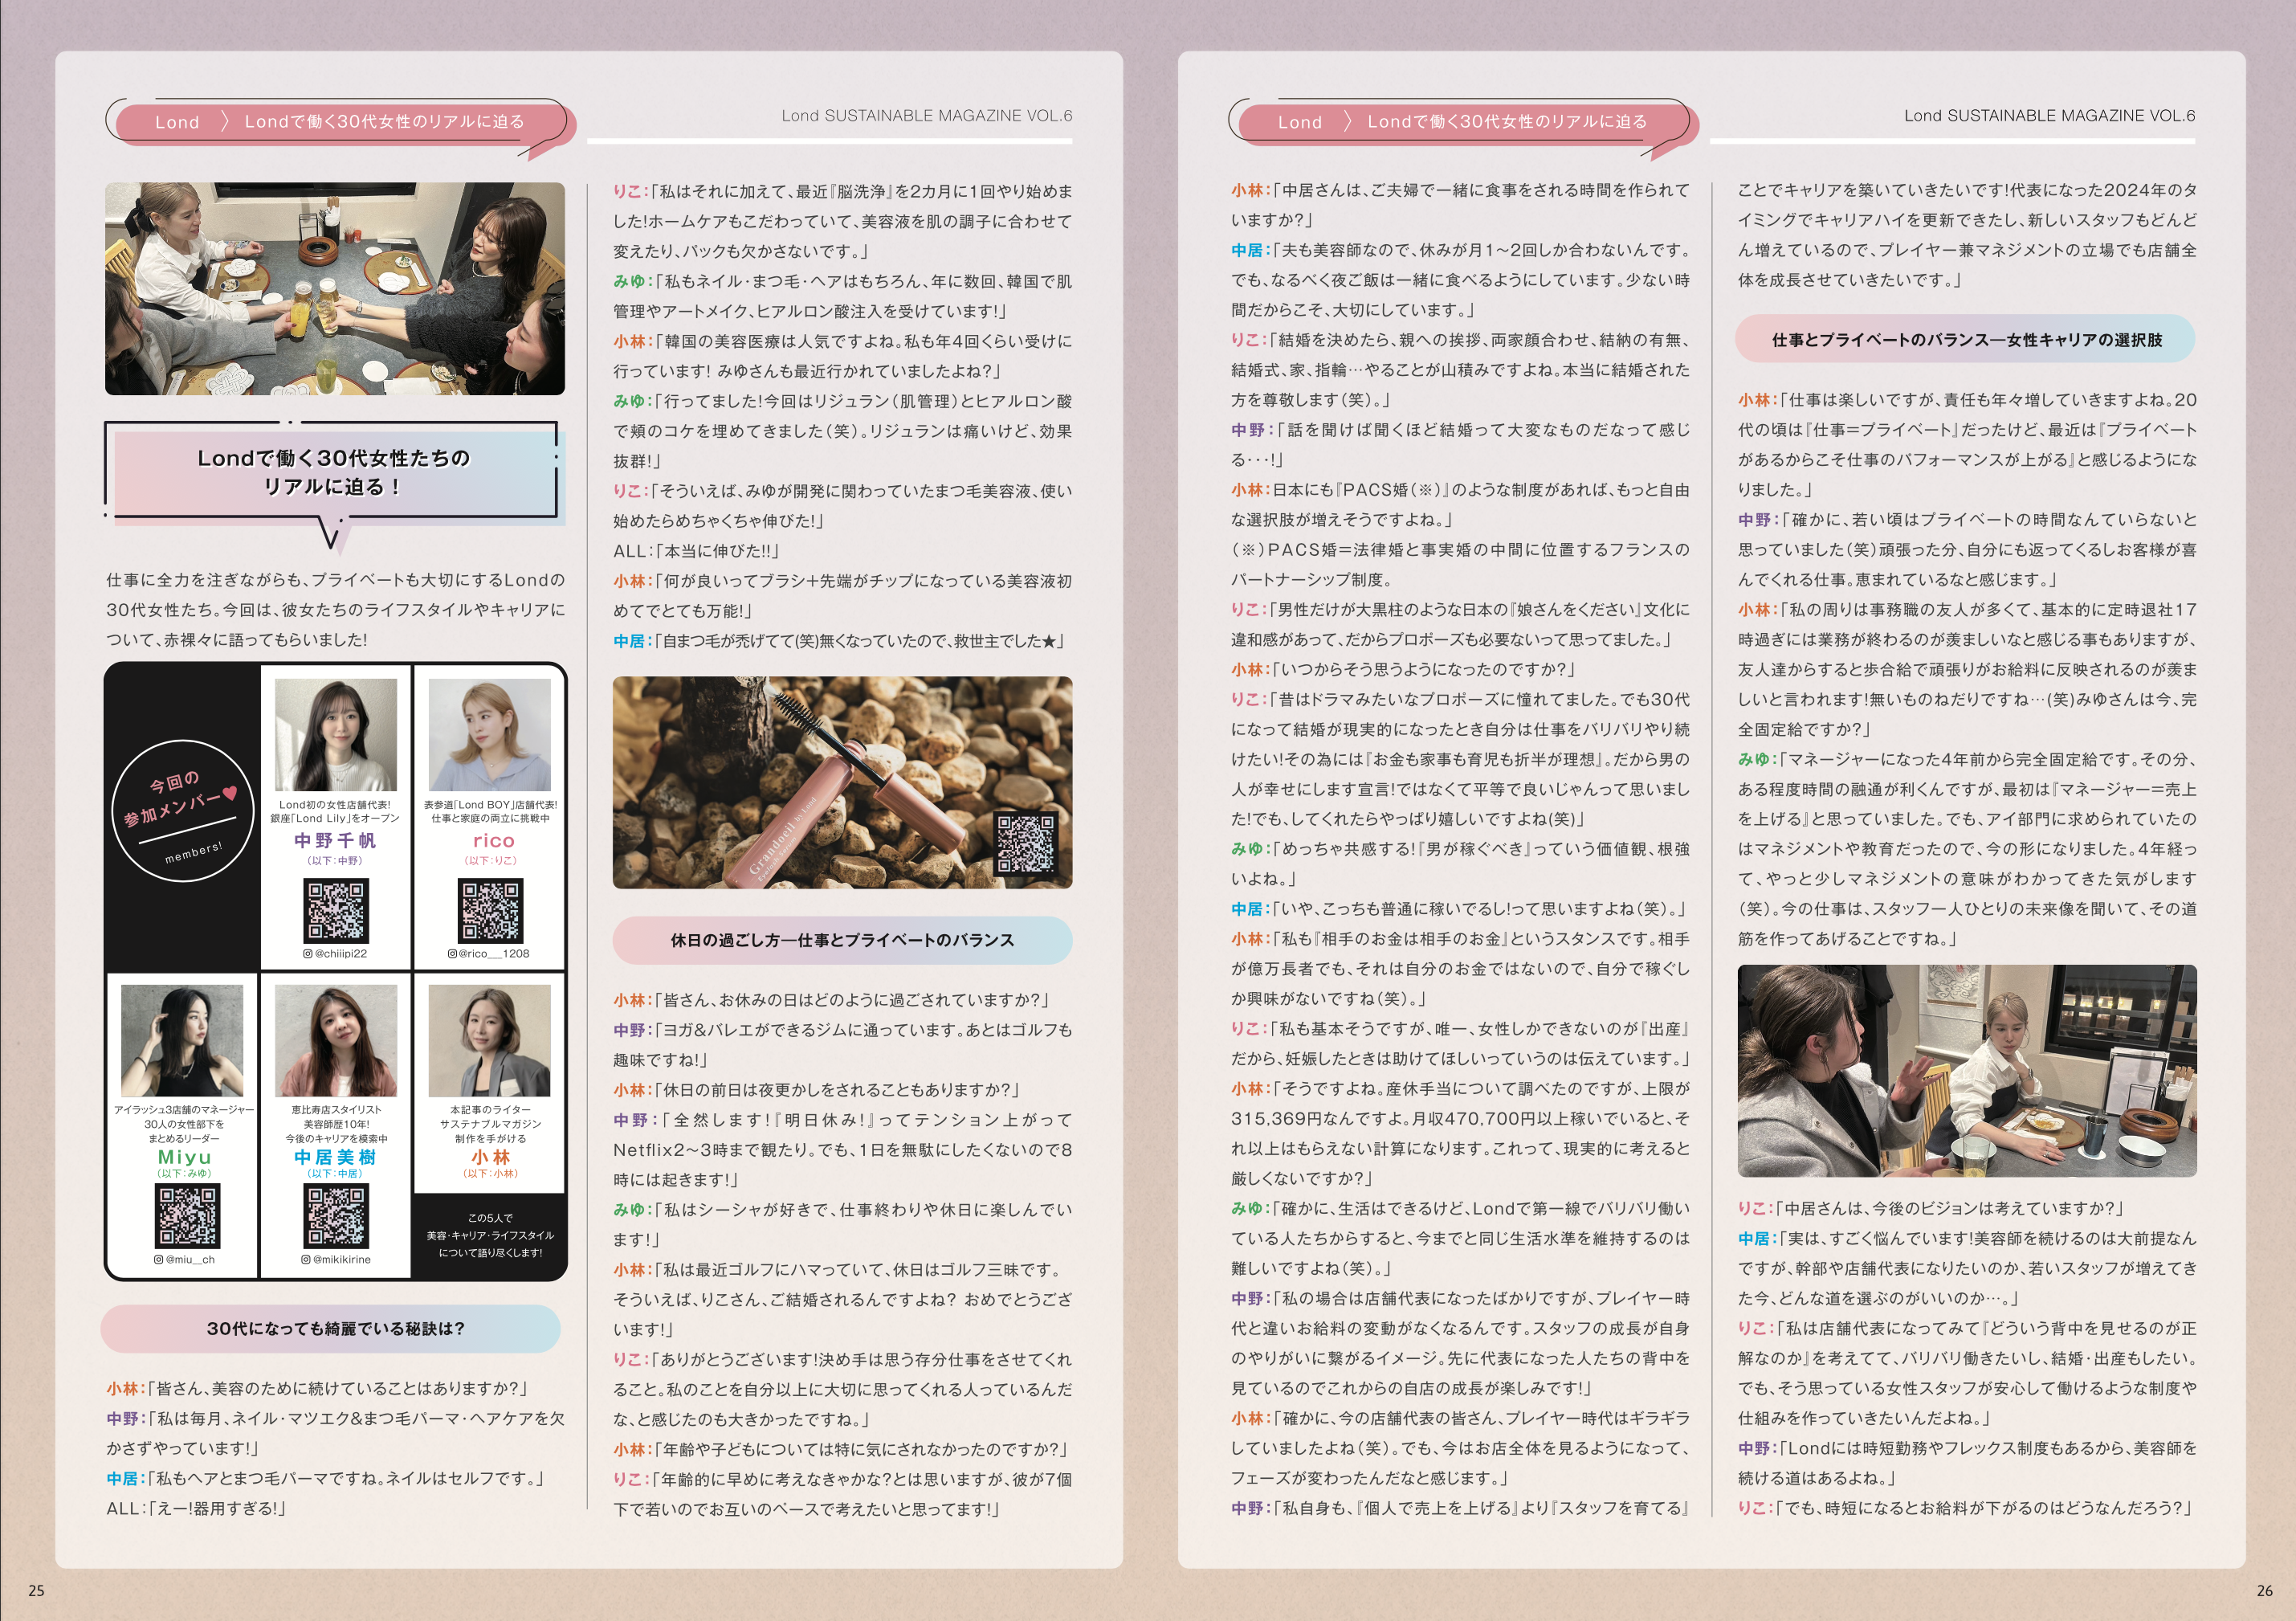The image size is (2296, 1621).
Task: Select the pink mascara product photo
Action: point(842,782)
